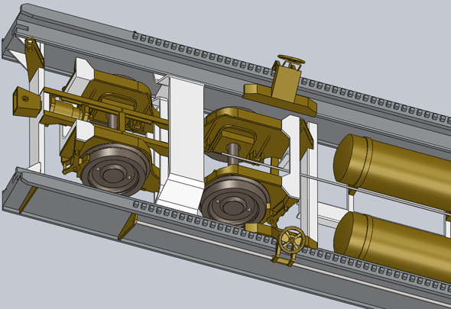Select the right bogie wheel
451x309 pixels.
[235, 201]
